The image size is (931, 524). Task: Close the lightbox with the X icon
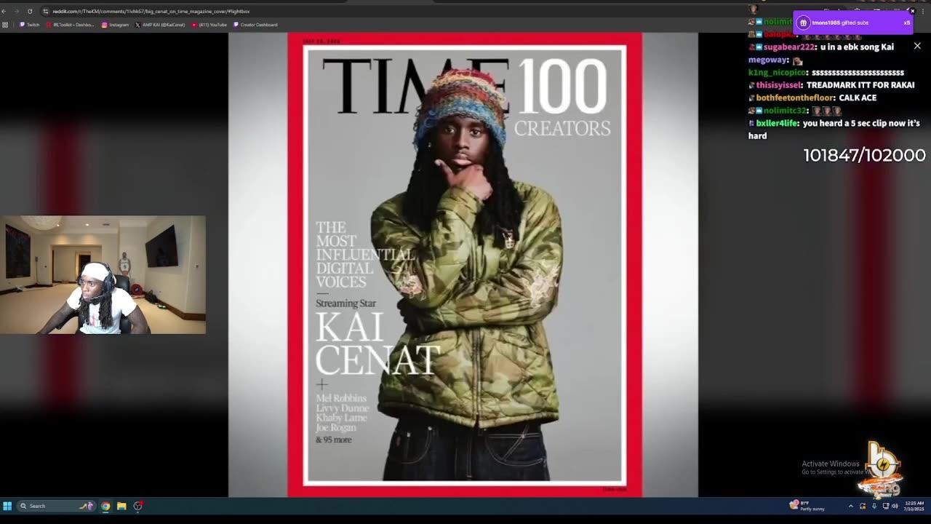[x=917, y=46]
